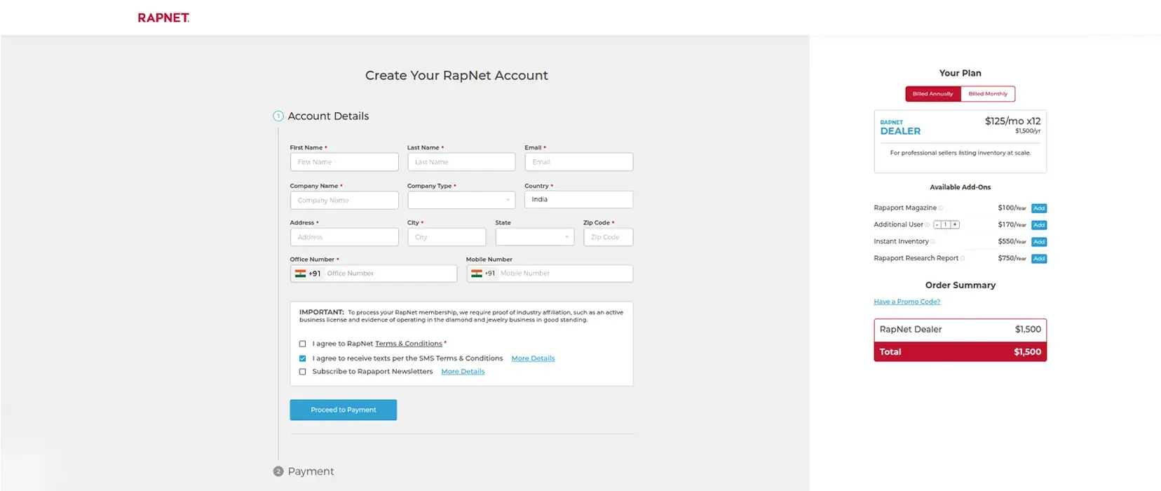1161x491 pixels.
Task: Focus the Company Name field
Action: coord(344,200)
